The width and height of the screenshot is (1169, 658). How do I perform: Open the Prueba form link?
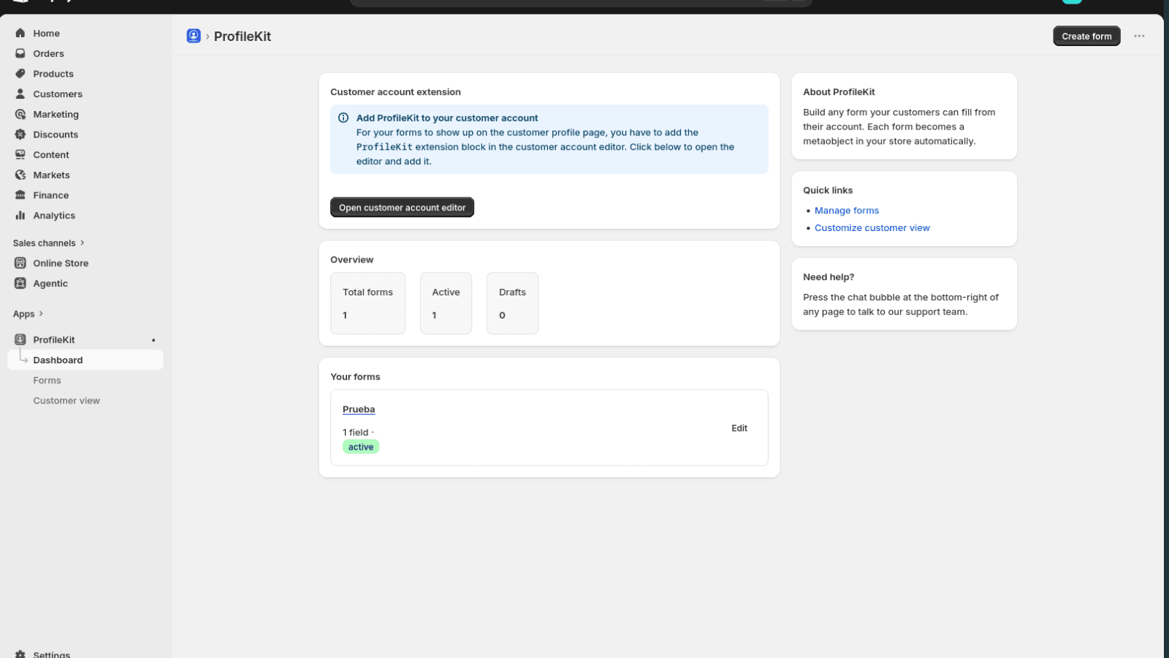point(359,409)
